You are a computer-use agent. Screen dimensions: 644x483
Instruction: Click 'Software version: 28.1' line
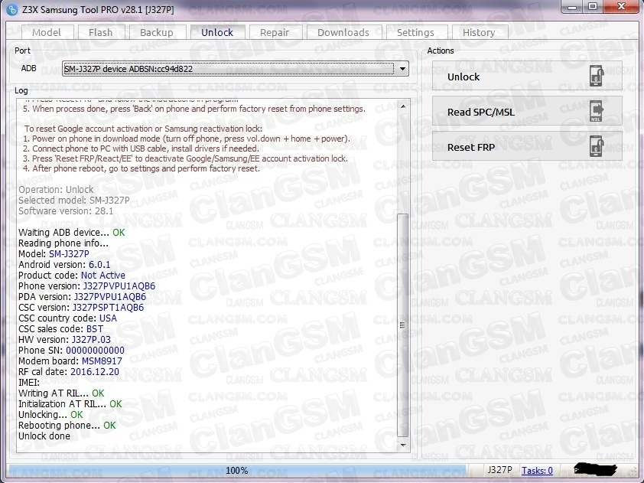66,210
